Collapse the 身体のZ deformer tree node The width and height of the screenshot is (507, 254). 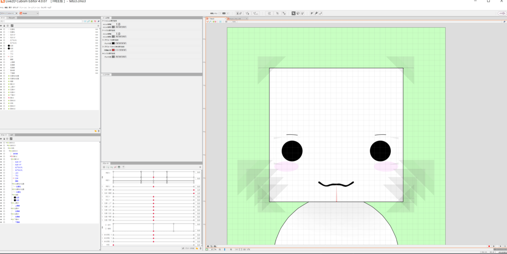6,143
